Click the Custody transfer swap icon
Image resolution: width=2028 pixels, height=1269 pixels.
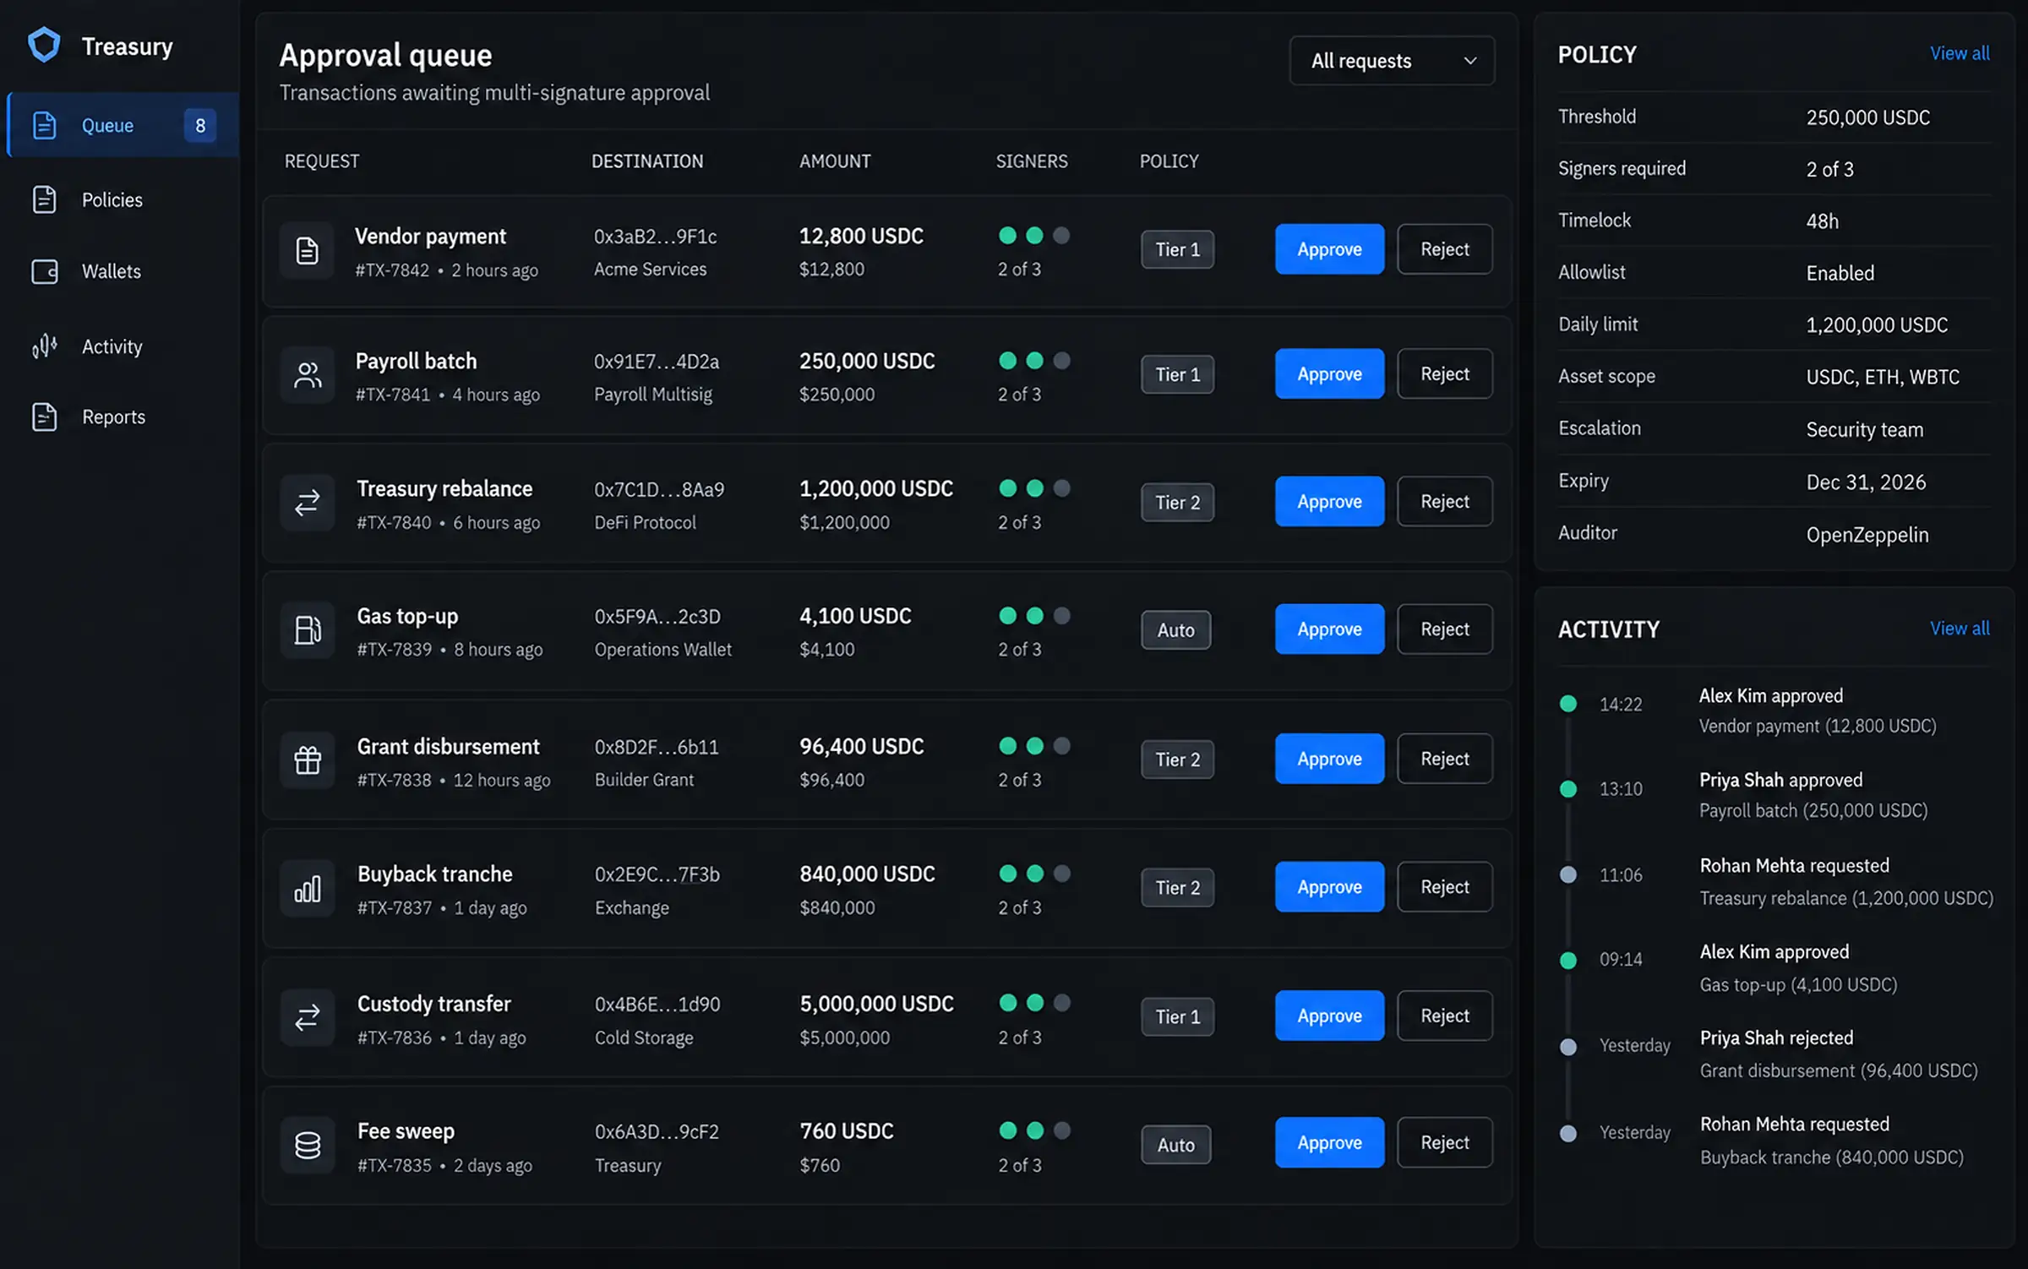[308, 1018]
